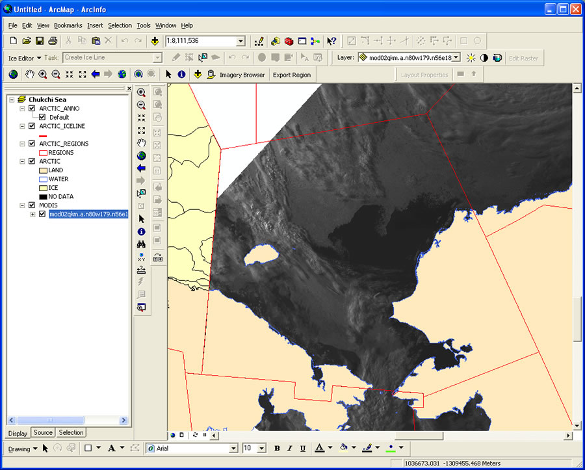Open the Find tool with binoculars icon
Viewport: 585px width, 470px height.
(142, 242)
